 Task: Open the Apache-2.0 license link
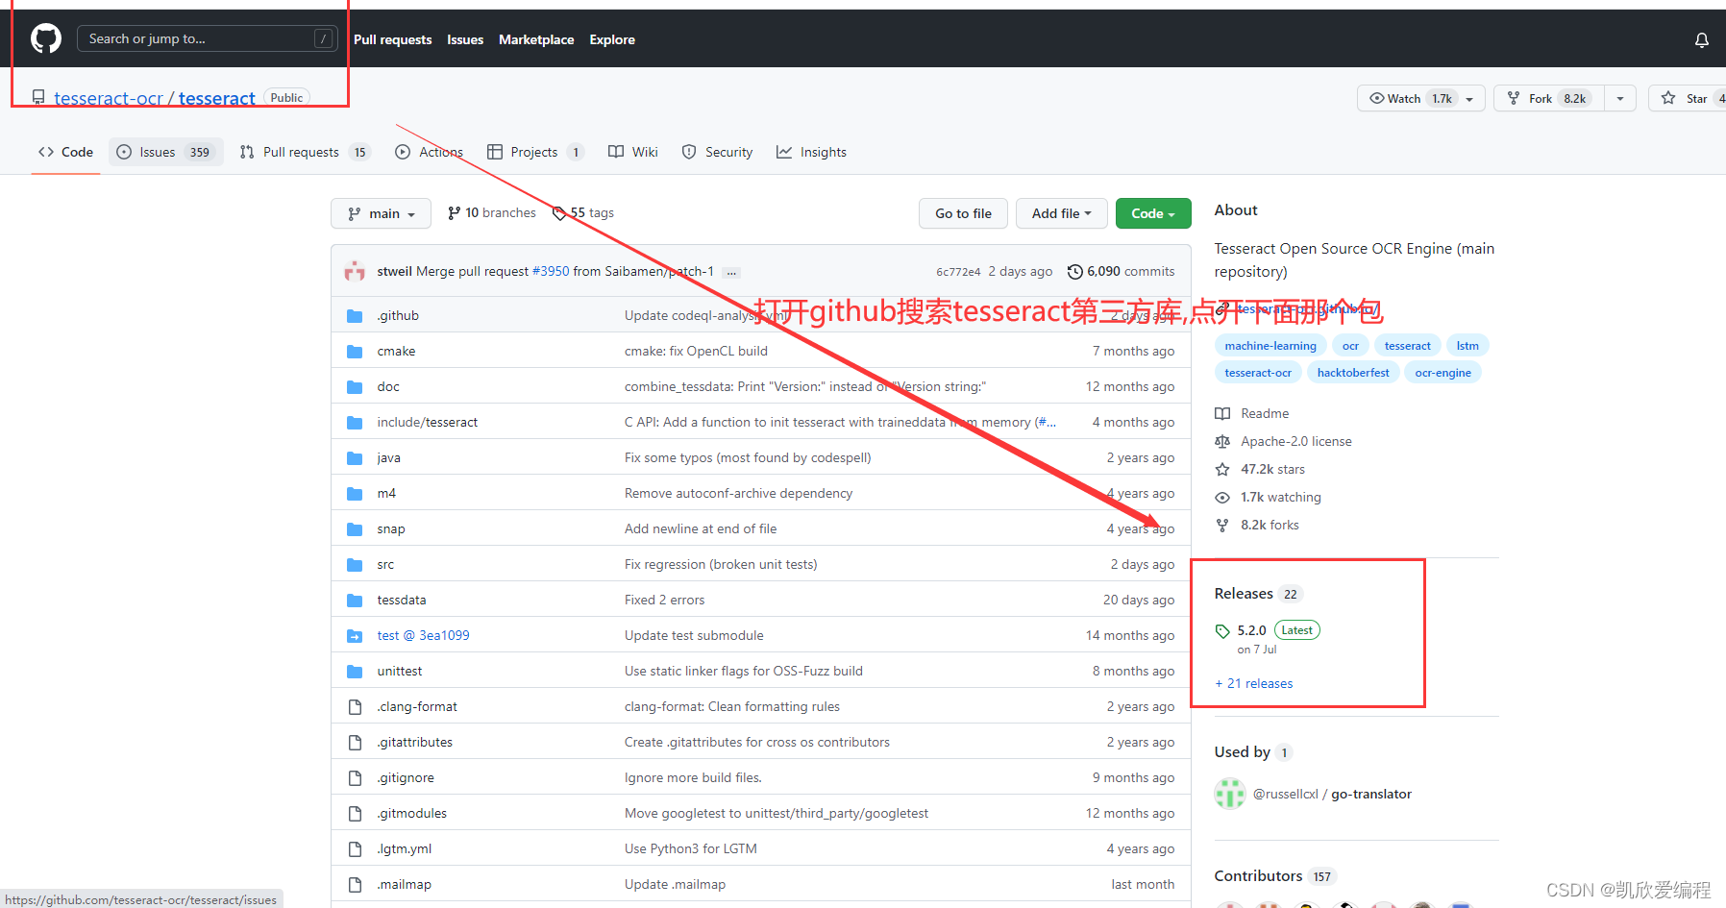tap(1295, 442)
